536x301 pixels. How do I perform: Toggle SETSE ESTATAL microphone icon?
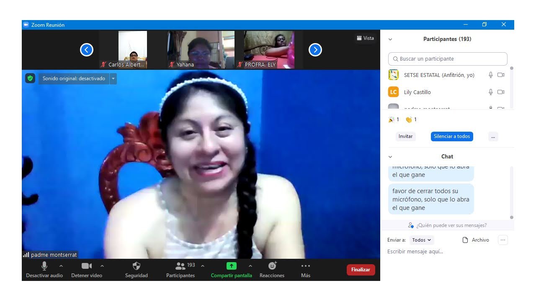[x=491, y=75]
